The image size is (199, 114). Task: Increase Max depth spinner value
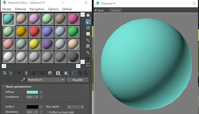83,106
